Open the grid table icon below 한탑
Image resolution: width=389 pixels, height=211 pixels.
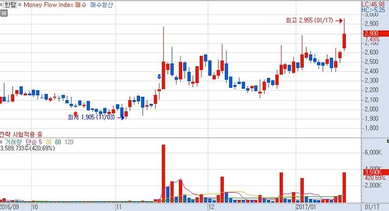[x=4, y=13]
